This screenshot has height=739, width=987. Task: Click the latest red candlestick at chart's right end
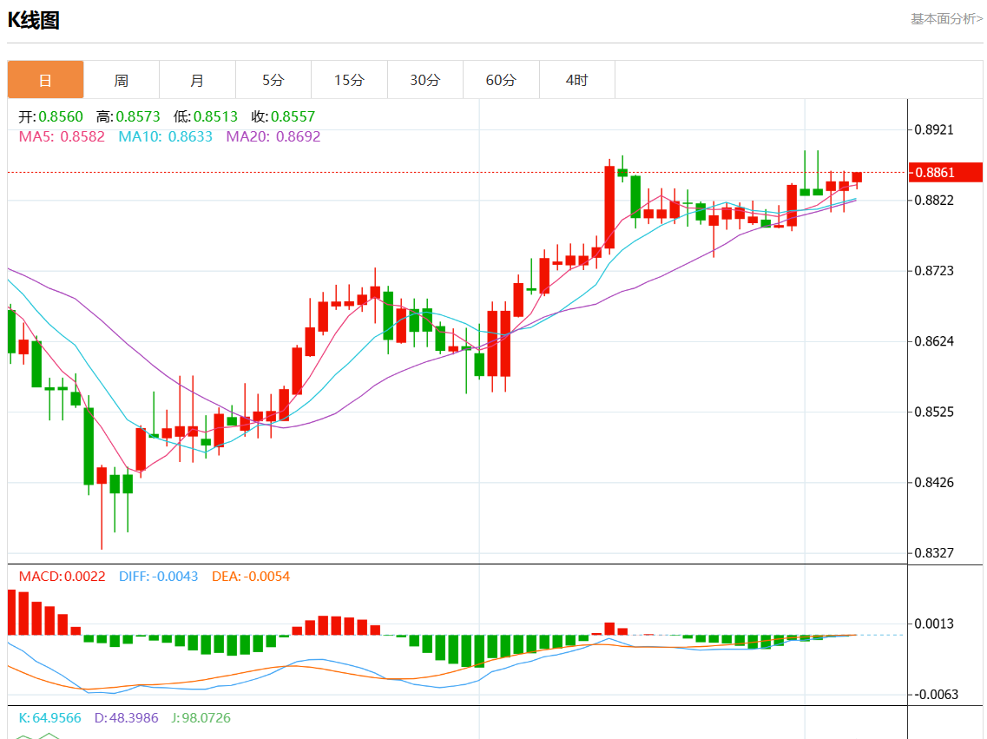(x=857, y=177)
